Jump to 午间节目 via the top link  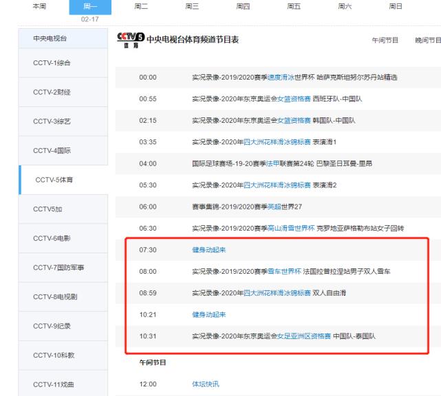pyautogui.click(x=385, y=40)
